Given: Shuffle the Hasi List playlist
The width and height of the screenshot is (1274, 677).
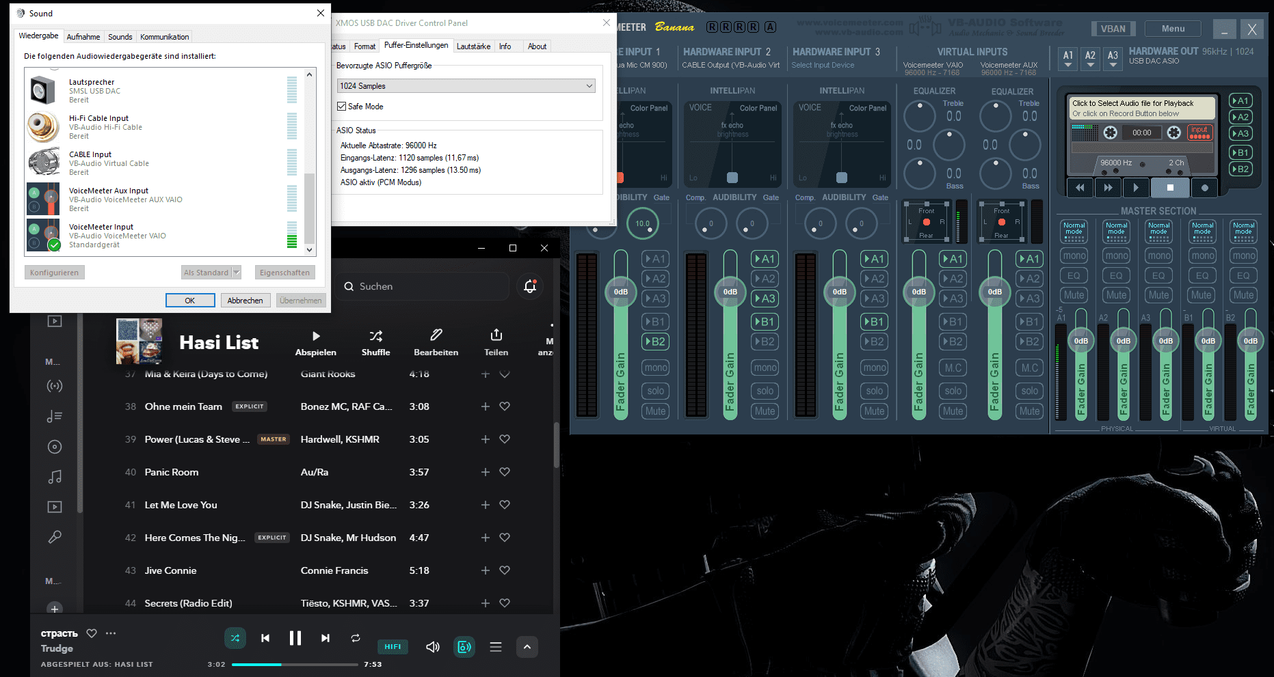Looking at the screenshot, I should (375, 343).
